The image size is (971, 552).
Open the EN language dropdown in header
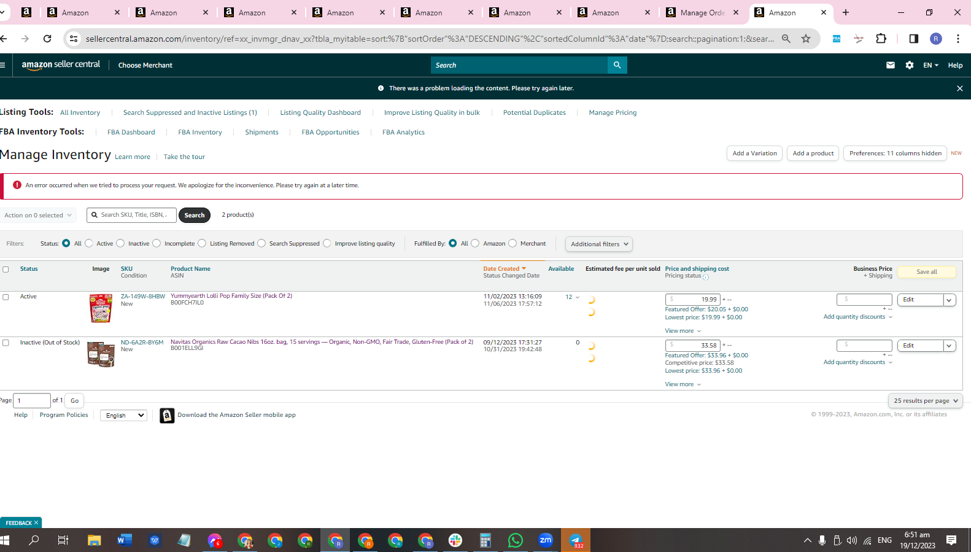pyautogui.click(x=930, y=65)
